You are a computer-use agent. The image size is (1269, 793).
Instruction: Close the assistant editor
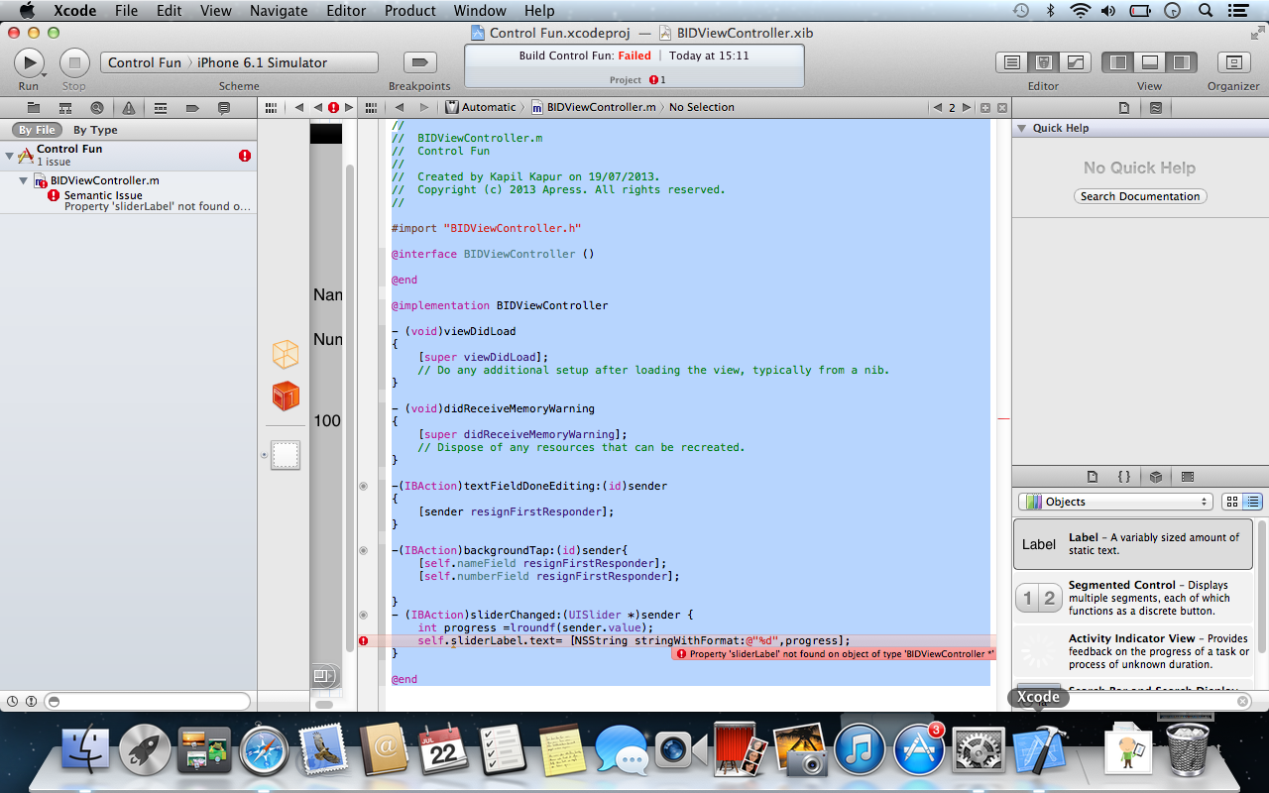1002,107
